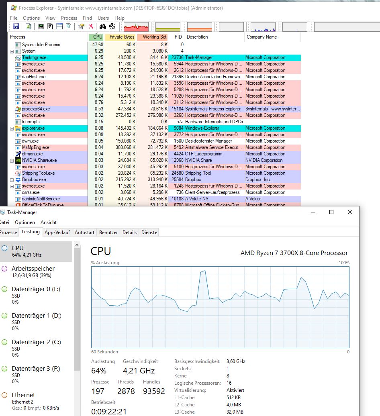Collapse the svchost.exe PID 1248 tree node
Image resolution: width=380 pixels, height=416 pixels.
[12, 186]
